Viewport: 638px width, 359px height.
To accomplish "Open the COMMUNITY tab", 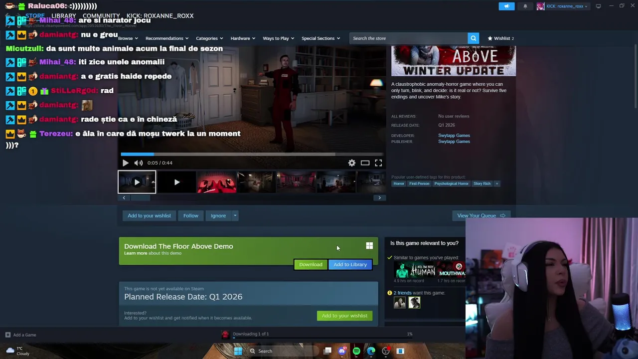I will (101, 15).
